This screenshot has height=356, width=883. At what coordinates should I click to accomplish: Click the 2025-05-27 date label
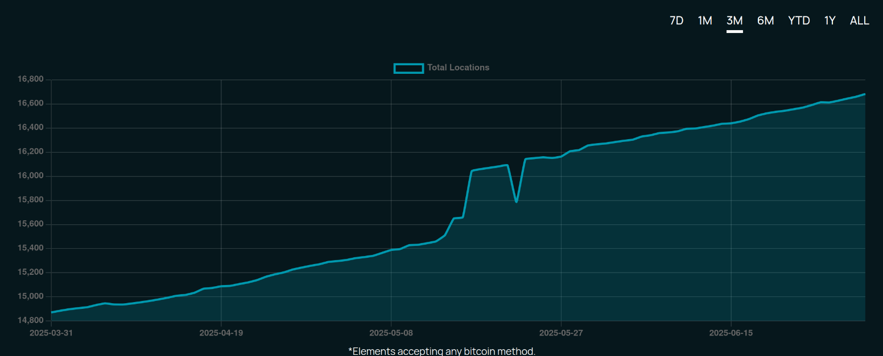coord(561,333)
